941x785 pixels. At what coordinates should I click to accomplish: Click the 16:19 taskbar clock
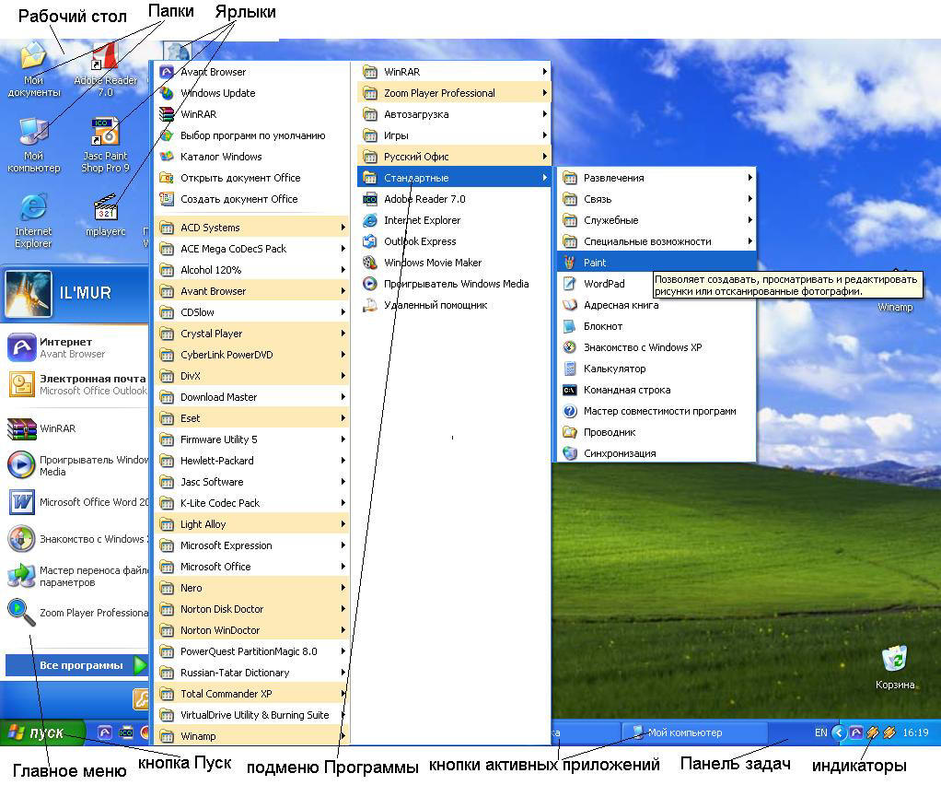915,732
